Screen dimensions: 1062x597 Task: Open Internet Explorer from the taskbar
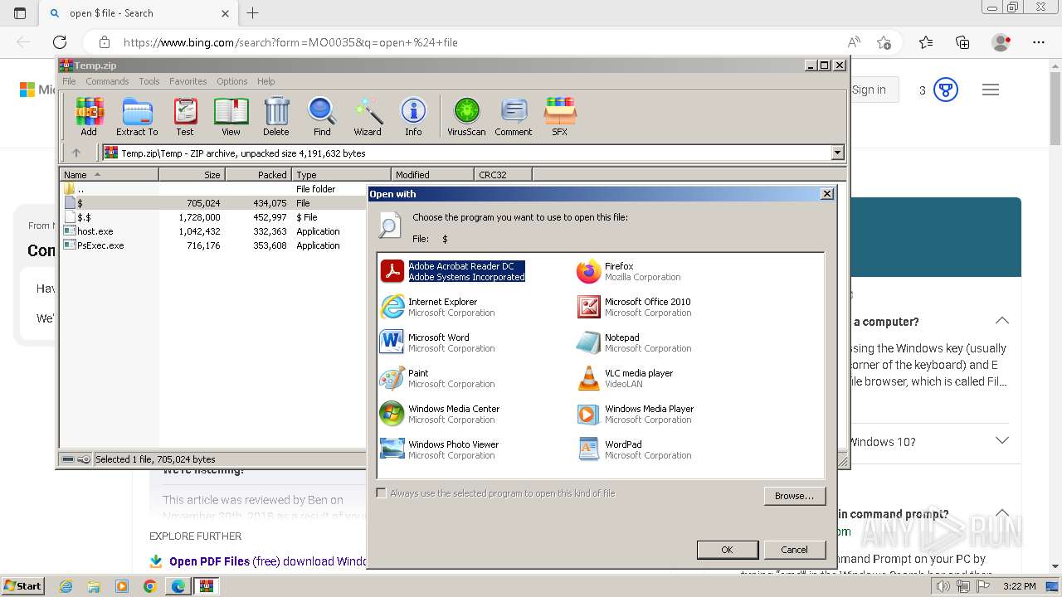pos(66,586)
